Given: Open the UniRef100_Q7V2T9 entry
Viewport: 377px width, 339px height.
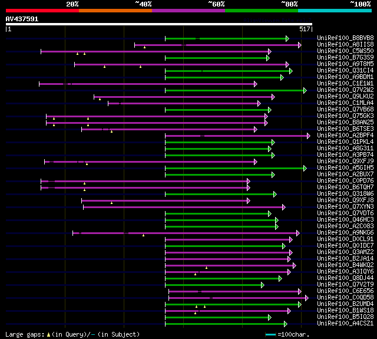Looking at the screenshot, I should (x=345, y=285).
